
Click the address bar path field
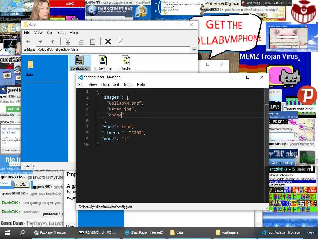point(113,49)
